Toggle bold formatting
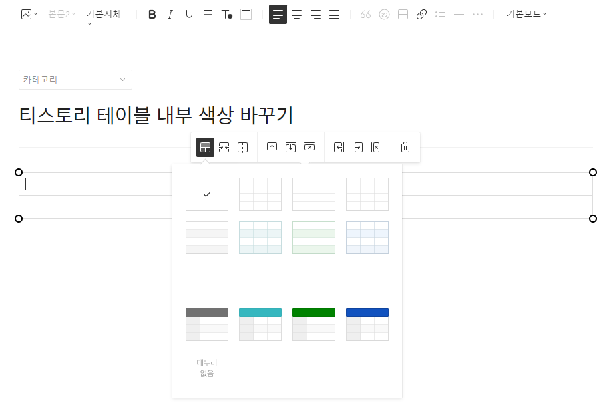The height and width of the screenshot is (411, 611). [152, 15]
